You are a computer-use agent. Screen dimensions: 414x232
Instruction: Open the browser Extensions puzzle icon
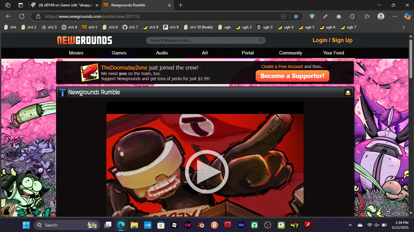click(352, 17)
